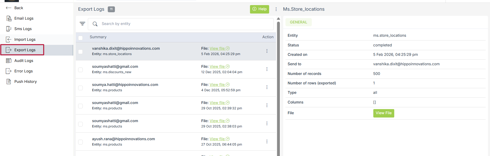Screen dimensions: 490x156
Task: Check the vanshika.dixit export row checkbox
Action: (x=80, y=52)
